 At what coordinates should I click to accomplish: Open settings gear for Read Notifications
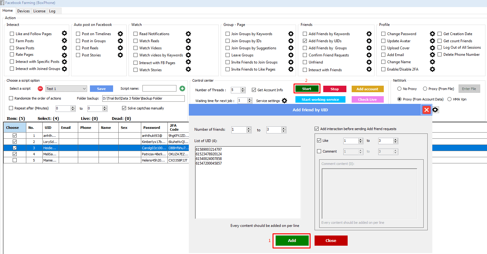point(188,34)
